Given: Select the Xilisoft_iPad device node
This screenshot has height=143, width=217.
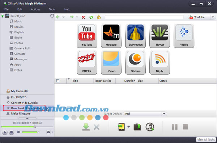Looking at the screenshot, I should tap(18, 16).
